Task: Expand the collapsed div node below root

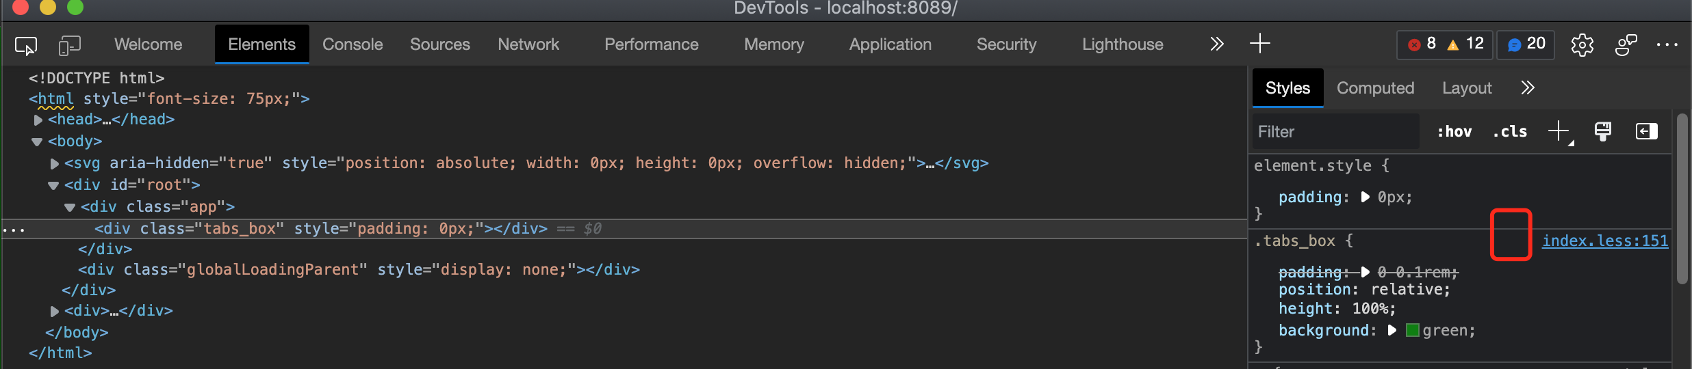Action: [x=55, y=312]
